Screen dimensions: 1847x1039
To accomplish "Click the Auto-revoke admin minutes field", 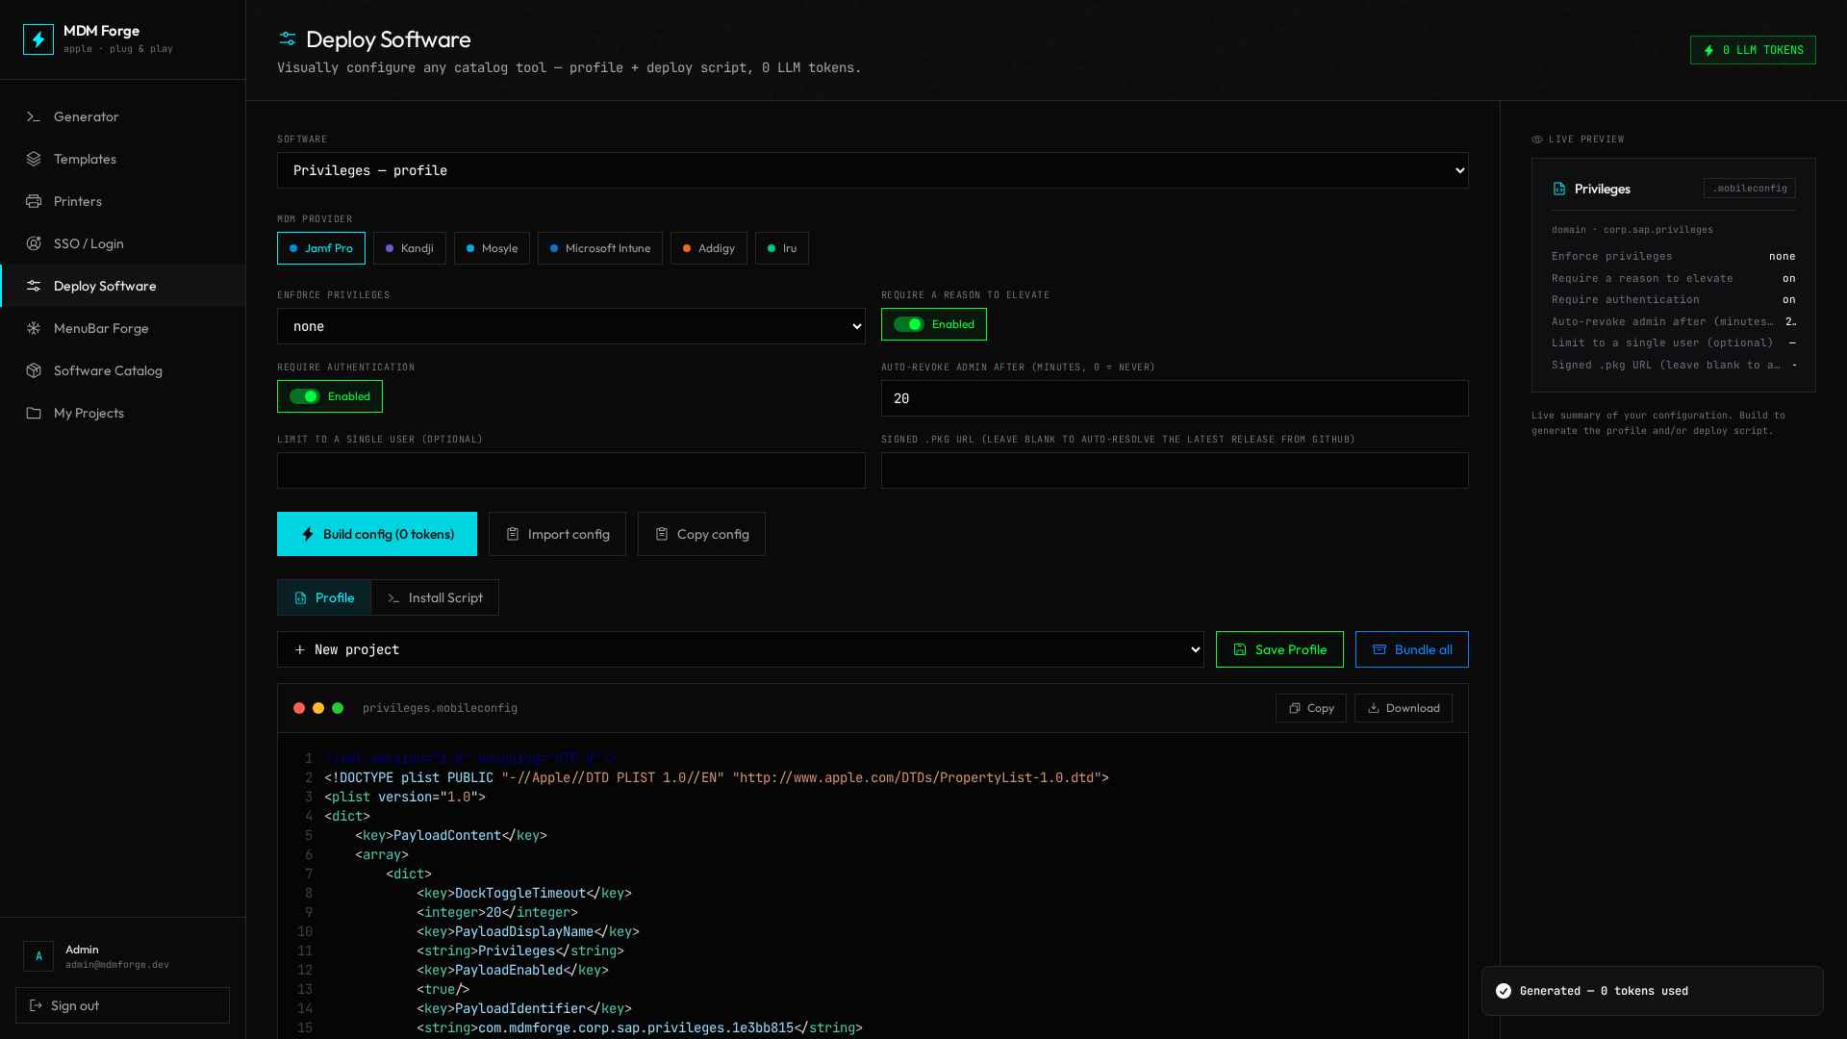I will 1175,398.
